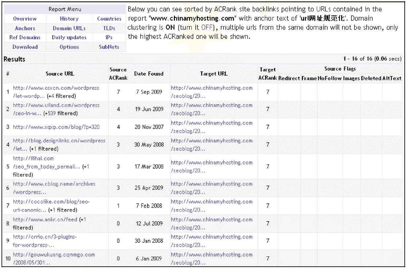The width and height of the screenshot is (406, 268).
Task: Open the target URL in the cblog.name row
Action: pos(212,188)
